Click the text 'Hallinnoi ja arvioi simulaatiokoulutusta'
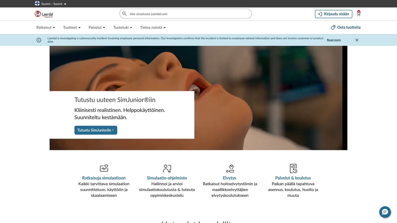 pyautogui.click(x=167, y=187)
